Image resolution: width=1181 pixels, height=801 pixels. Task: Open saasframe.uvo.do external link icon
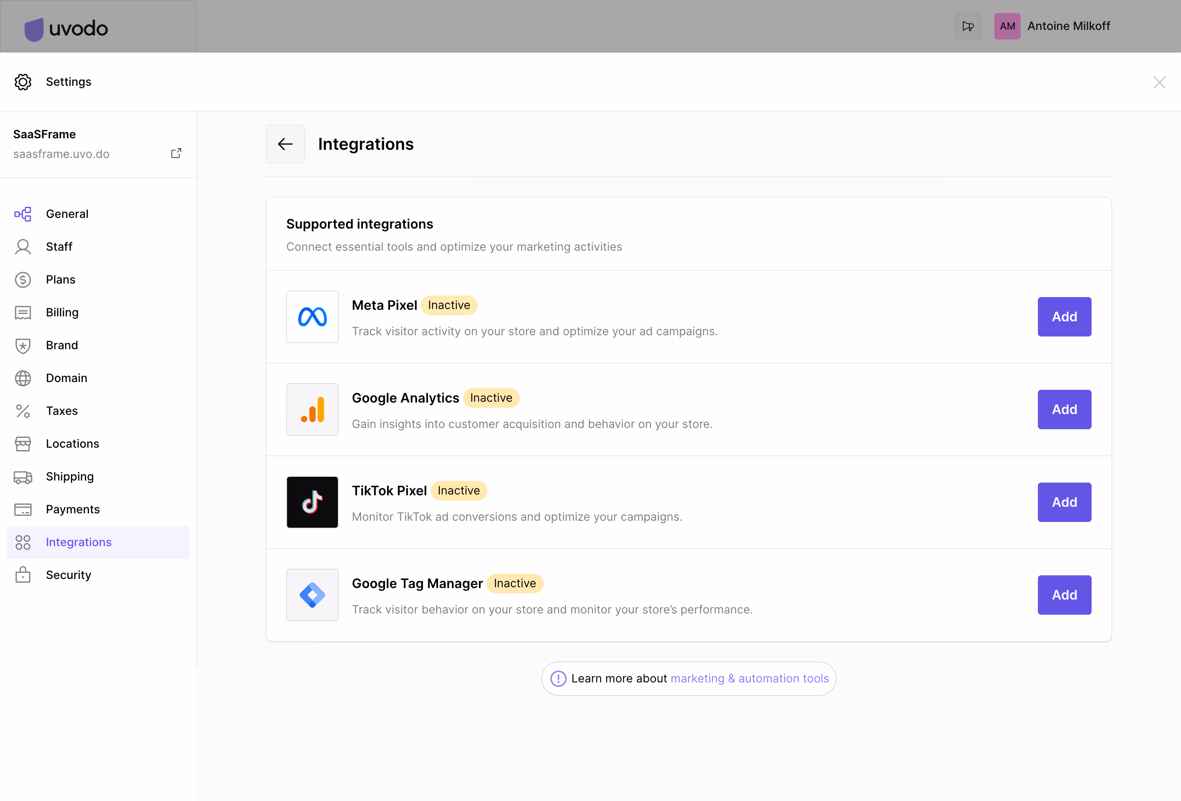click(176, 153)
